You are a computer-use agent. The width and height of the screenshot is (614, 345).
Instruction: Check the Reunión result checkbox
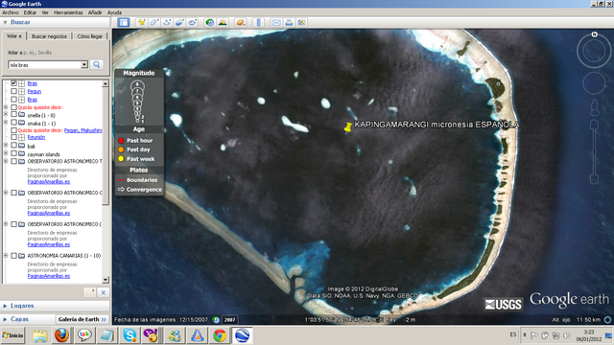(x=14, y=137)
